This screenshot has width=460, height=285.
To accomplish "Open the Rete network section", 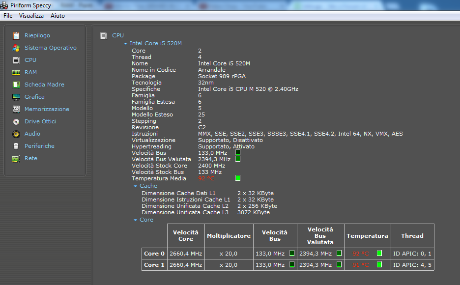I will point(31,158).
